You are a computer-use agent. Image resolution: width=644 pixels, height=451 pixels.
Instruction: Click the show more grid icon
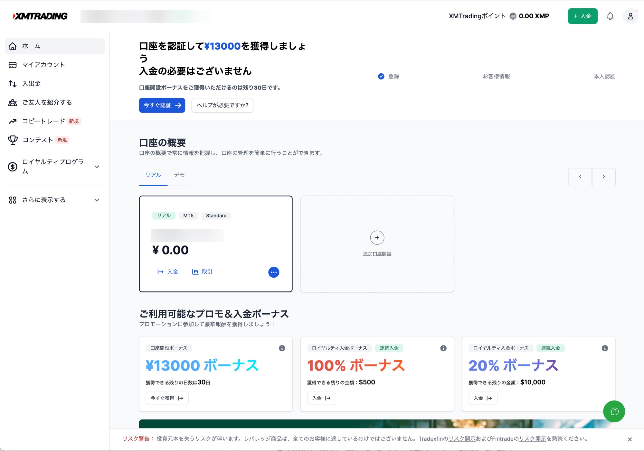pos(13,200)
